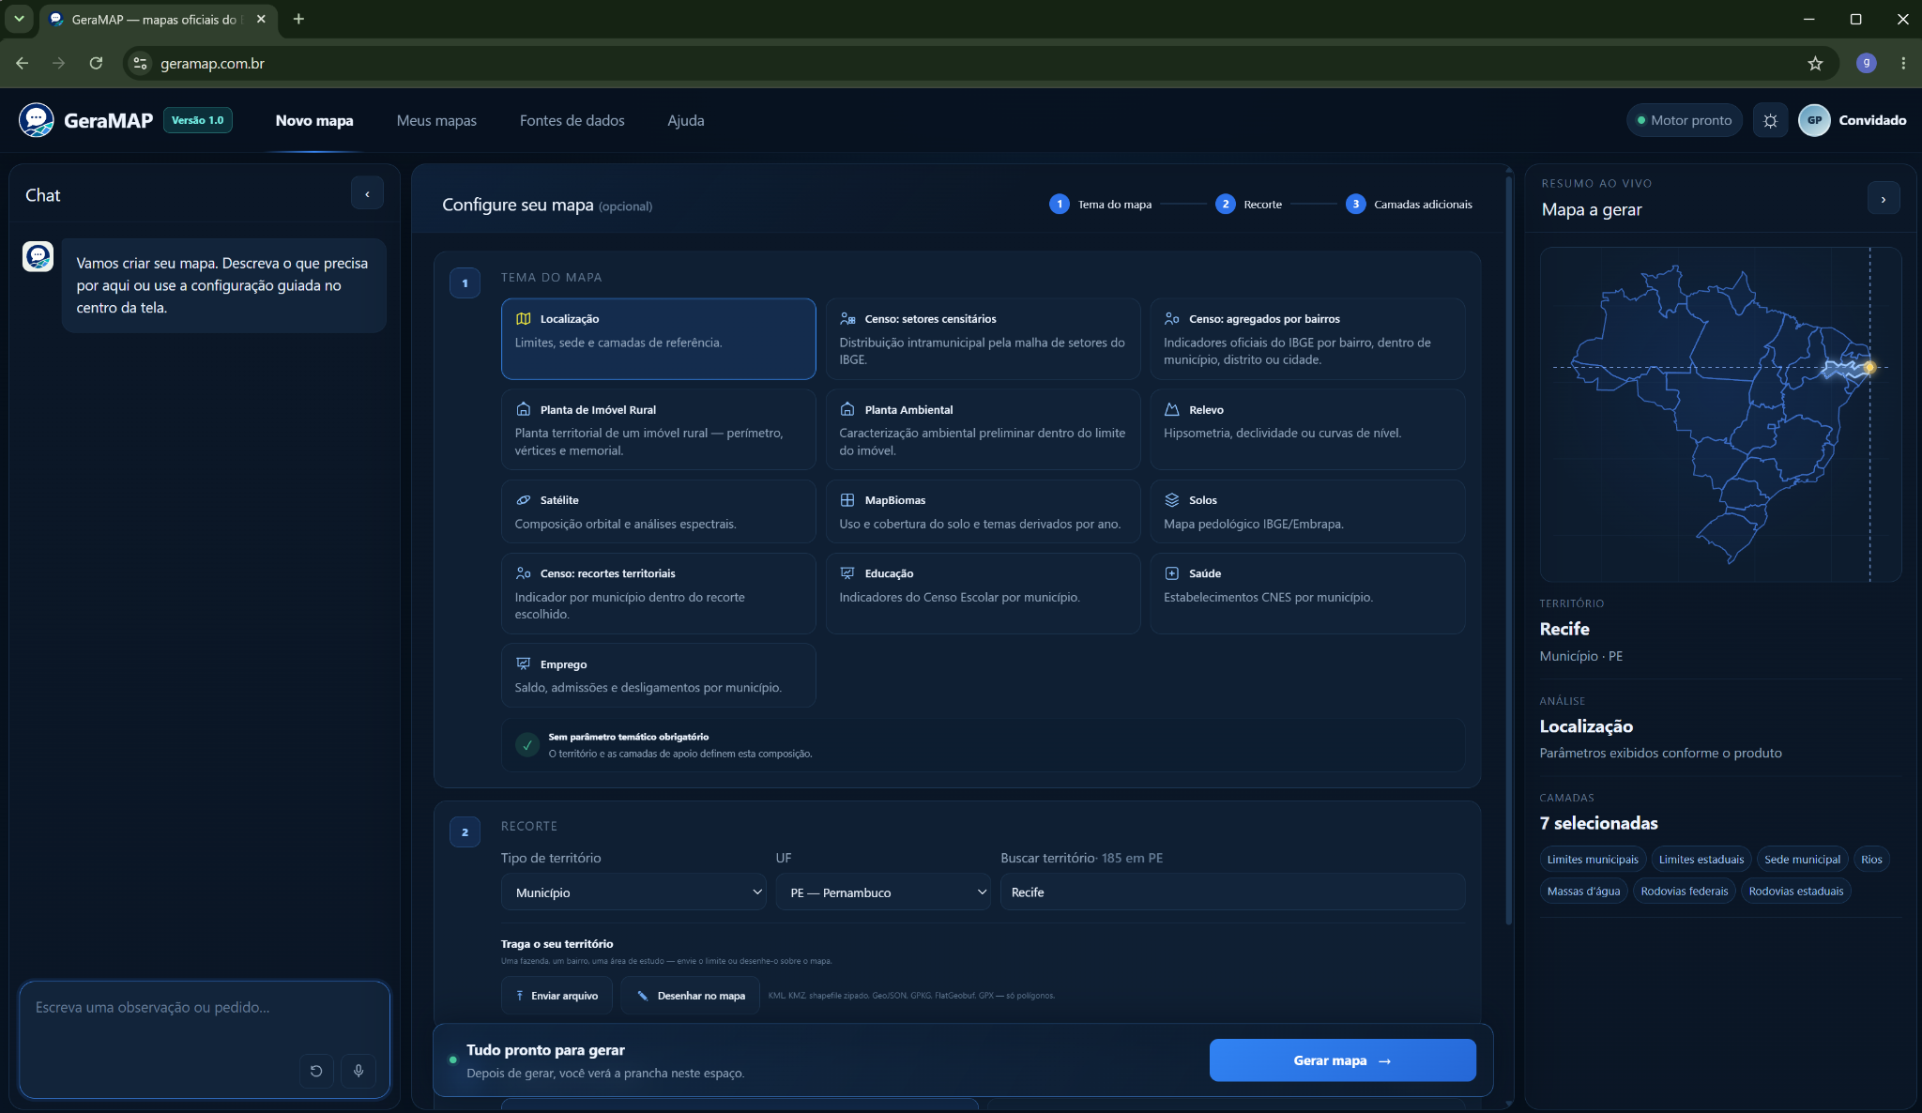Viewport: 1922px width, 1113px height.
Task: Open the UF Pernambuco dropdown
Action: [883, 892]
